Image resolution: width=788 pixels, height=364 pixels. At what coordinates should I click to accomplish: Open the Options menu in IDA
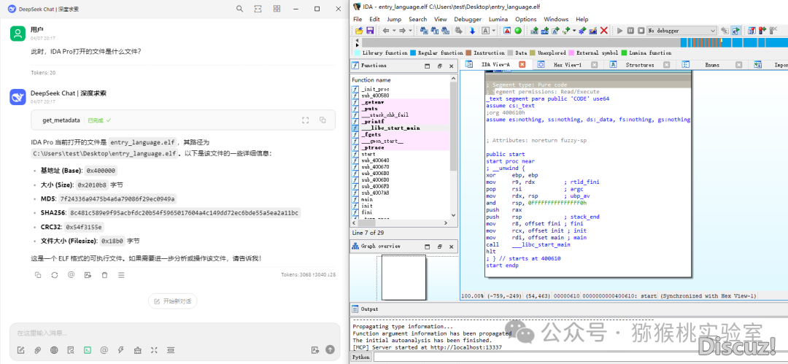[x=525, y=19]
